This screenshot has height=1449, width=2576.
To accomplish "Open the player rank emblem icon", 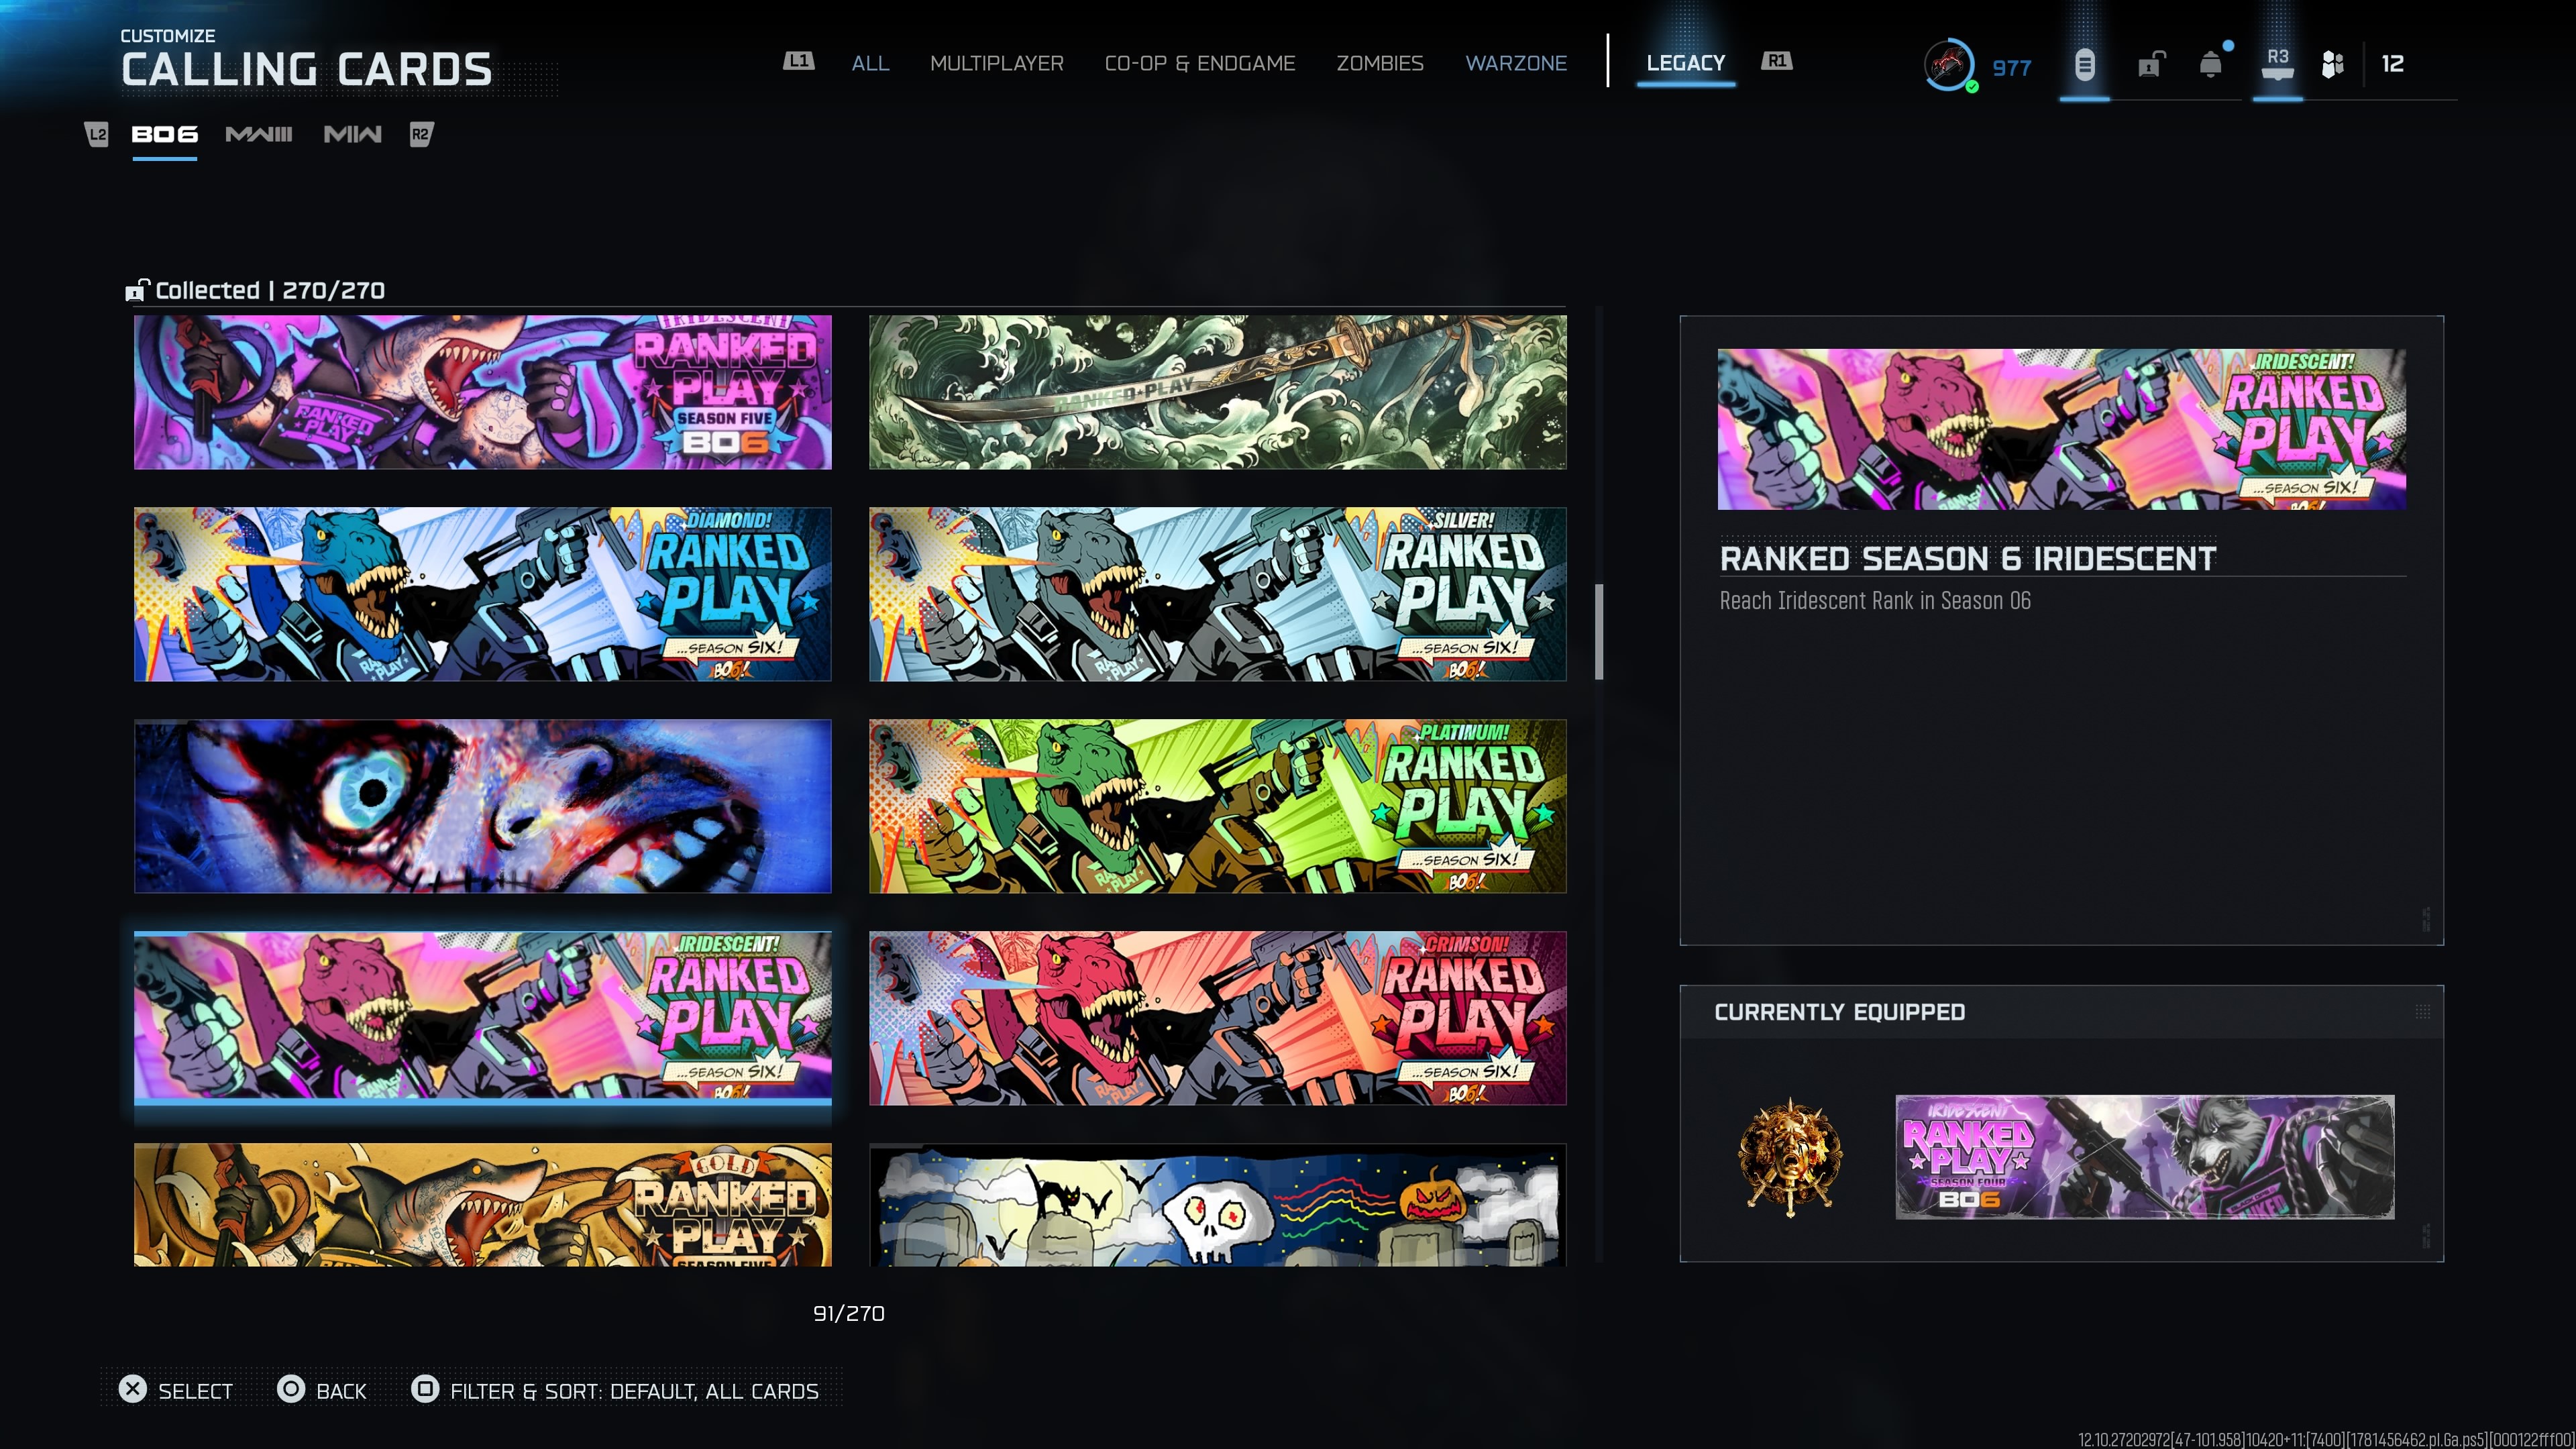I will 1949,65.
